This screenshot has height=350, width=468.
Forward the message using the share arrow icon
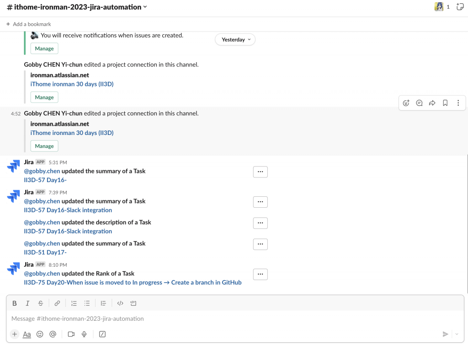click(432, 103)
